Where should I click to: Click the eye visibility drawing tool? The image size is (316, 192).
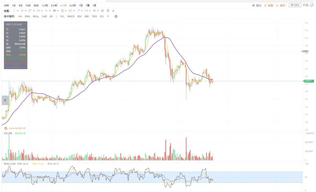tap(94, 11)
